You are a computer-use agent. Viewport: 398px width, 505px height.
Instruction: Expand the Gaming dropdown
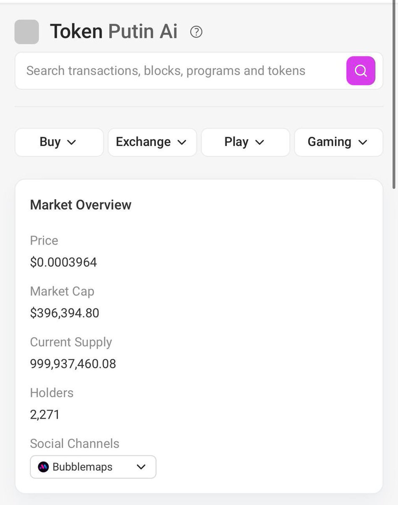[339, 142]
